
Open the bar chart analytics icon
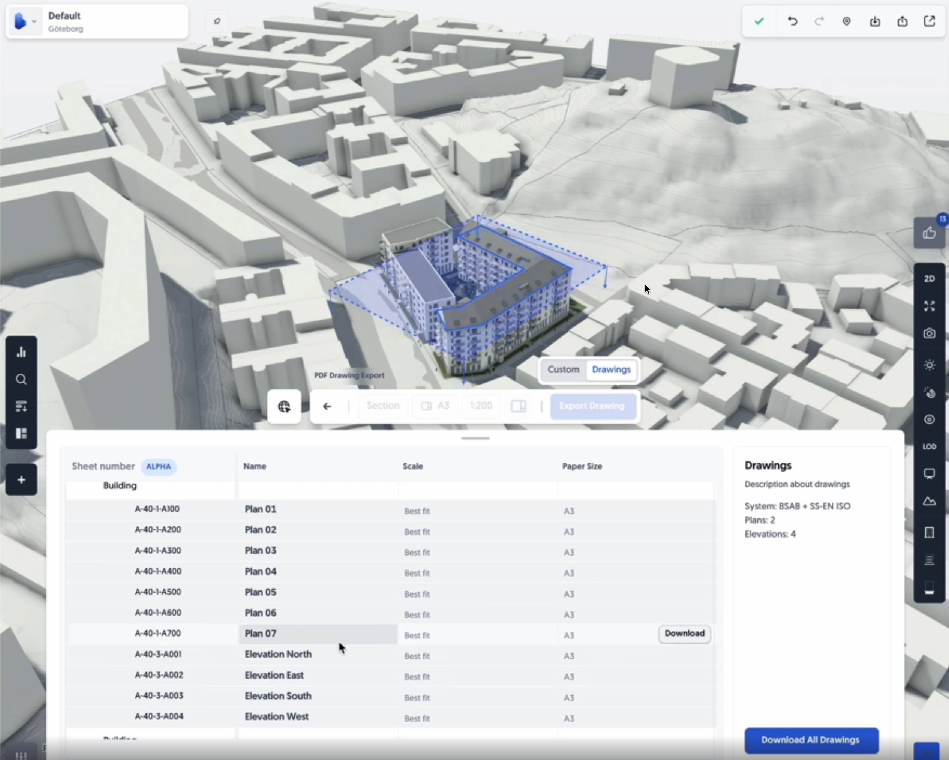click(21, 352)
